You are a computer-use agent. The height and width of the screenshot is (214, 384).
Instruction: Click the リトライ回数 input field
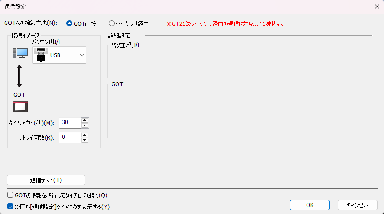[70, 137]
